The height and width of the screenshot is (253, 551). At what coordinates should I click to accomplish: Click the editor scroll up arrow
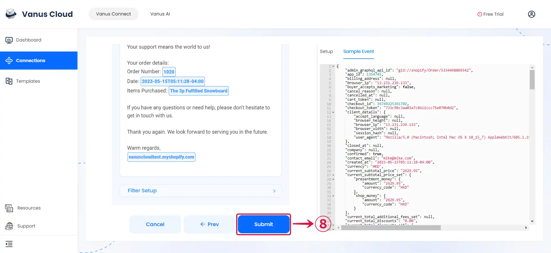click(x=532, y=68)
